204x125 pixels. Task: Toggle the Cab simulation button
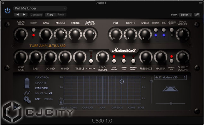[164, 30]
